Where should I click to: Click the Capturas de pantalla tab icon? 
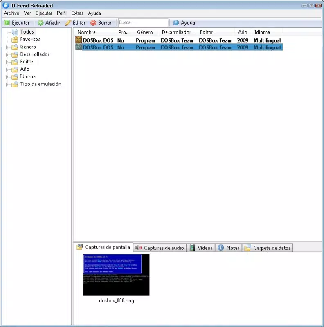[x=79, y=247]
